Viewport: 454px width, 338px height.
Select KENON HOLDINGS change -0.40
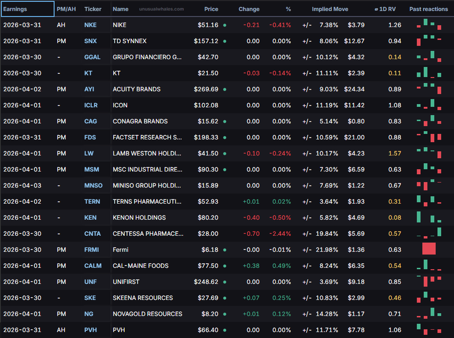pos(251,217)
